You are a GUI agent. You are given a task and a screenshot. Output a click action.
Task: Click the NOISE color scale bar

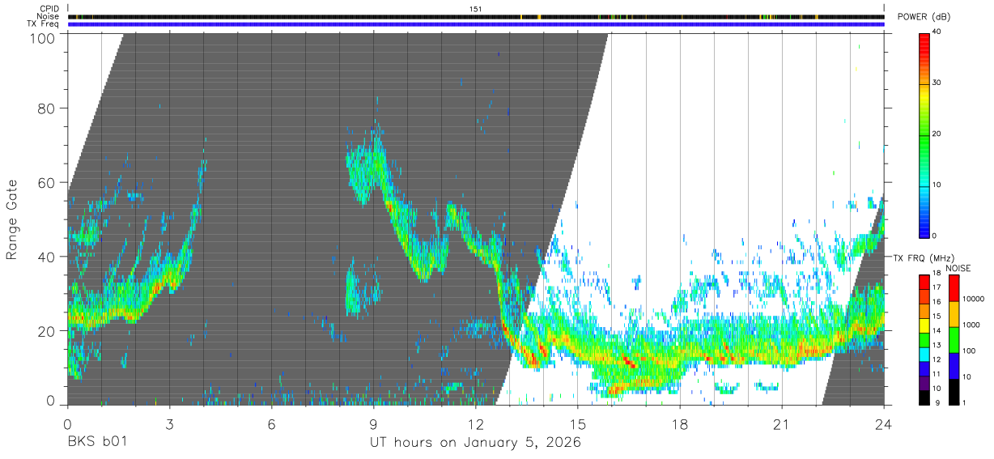tap(954, 339)
